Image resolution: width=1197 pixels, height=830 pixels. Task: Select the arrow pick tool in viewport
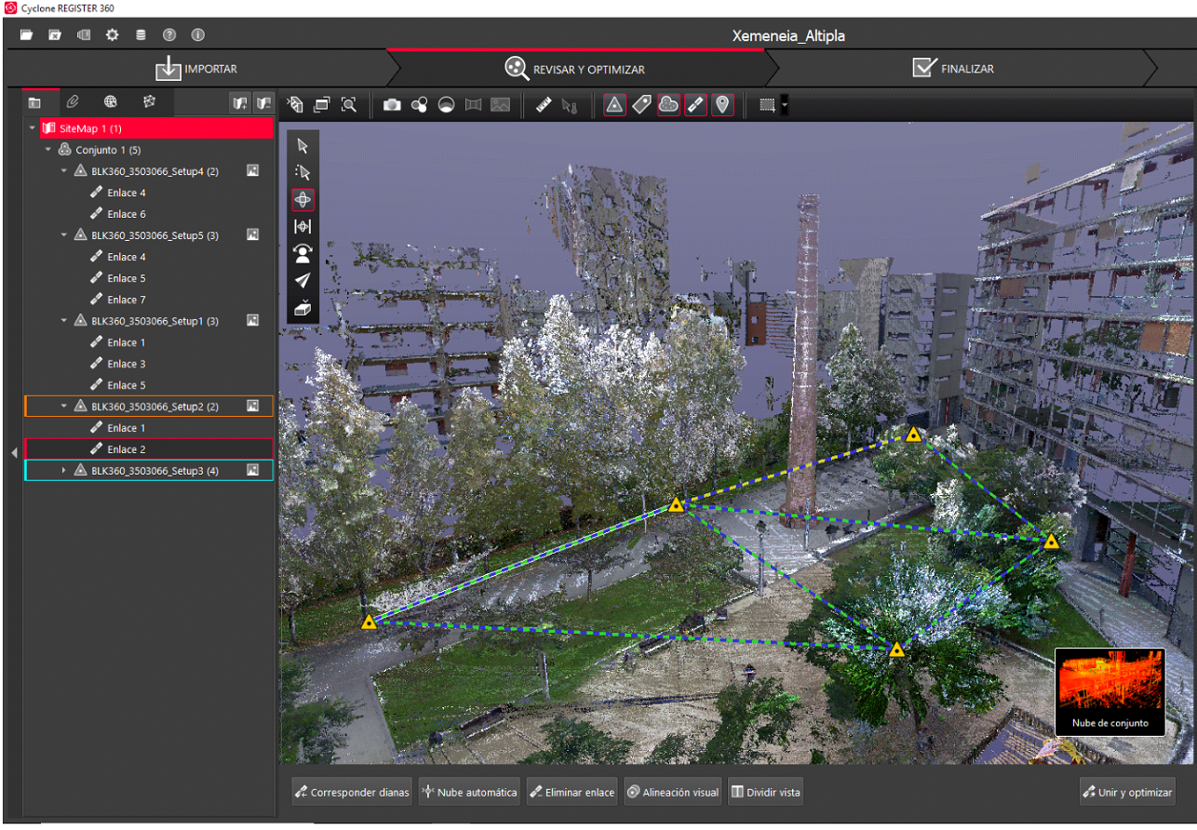tap(303, 145)
